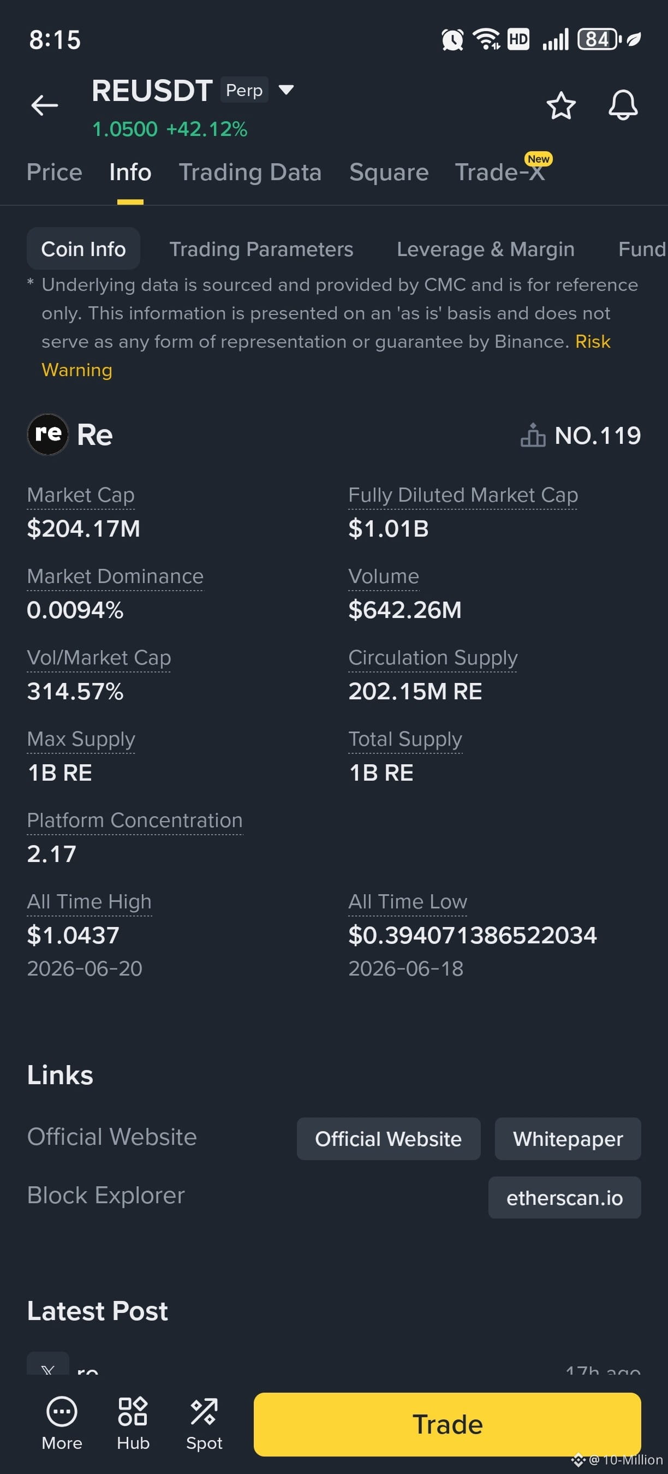
Task: Open price alert bell icon
Action: click(623, 105)
